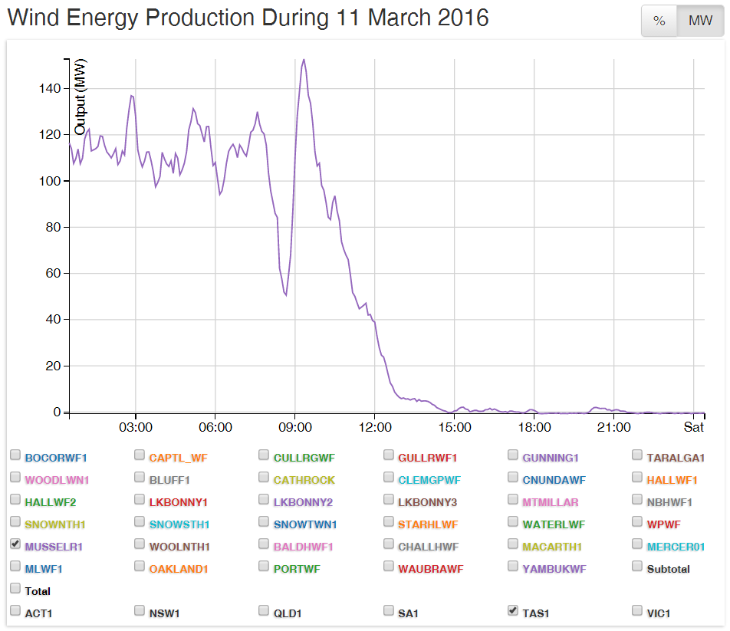
Task: Tick the CAPTL_WF checkbox
Action: point(140,455)
